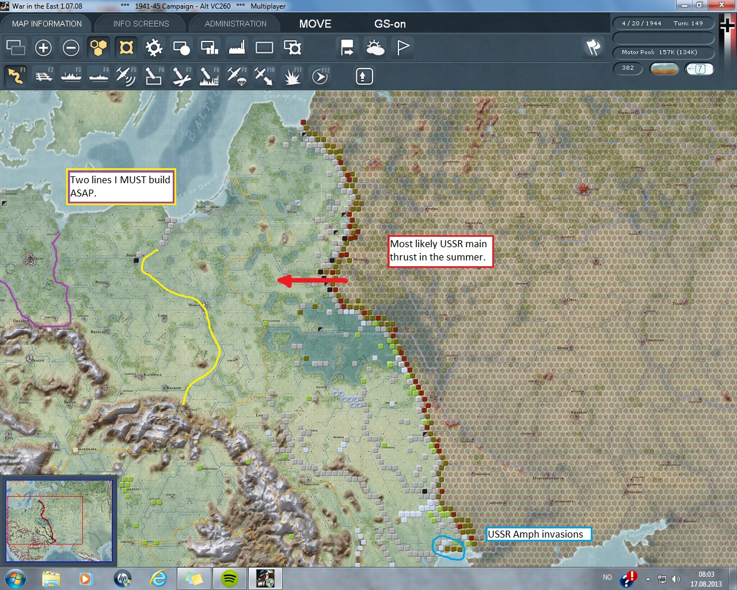
Task: Zoom in with the plus icon
Action: coord(43,47)
